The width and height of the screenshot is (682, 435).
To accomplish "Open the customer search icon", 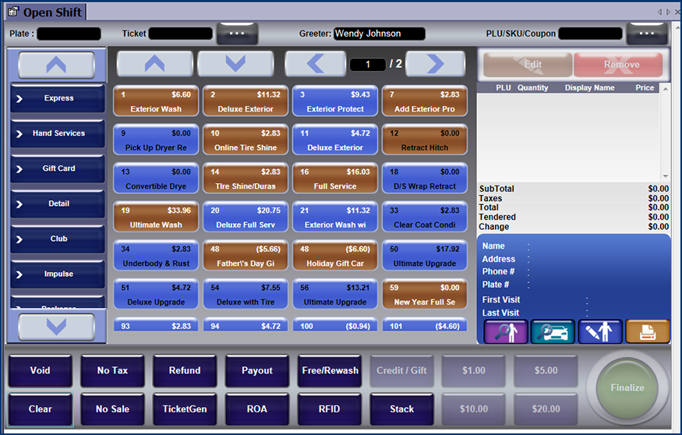I will 506,331.
